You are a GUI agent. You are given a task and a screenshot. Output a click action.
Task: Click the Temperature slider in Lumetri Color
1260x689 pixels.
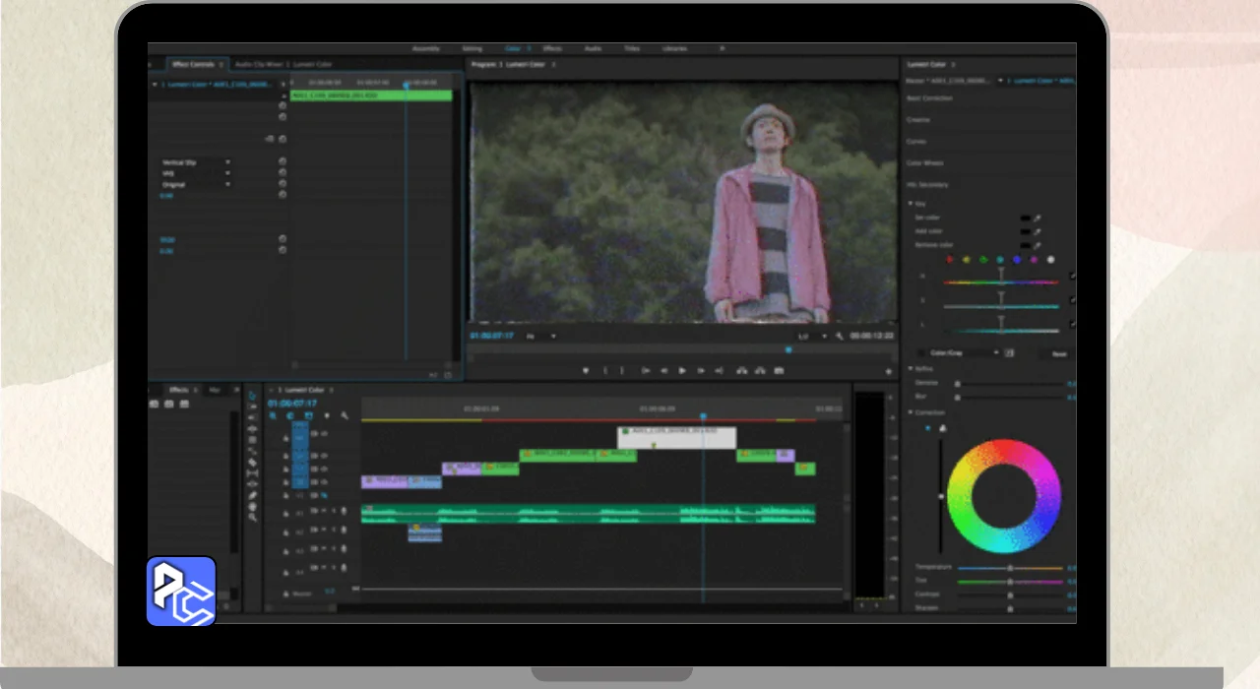pos(1010,568)
